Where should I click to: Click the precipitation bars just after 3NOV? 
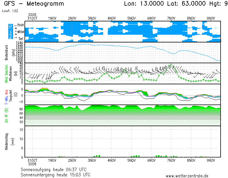97,156
